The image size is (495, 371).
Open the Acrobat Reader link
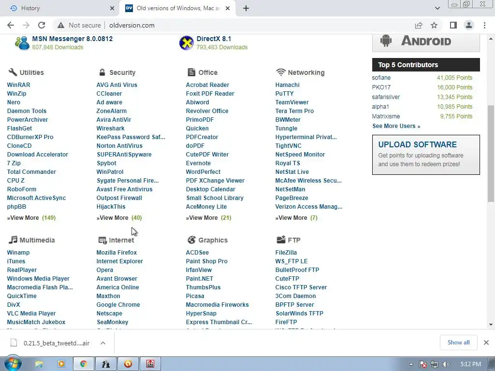207,85
